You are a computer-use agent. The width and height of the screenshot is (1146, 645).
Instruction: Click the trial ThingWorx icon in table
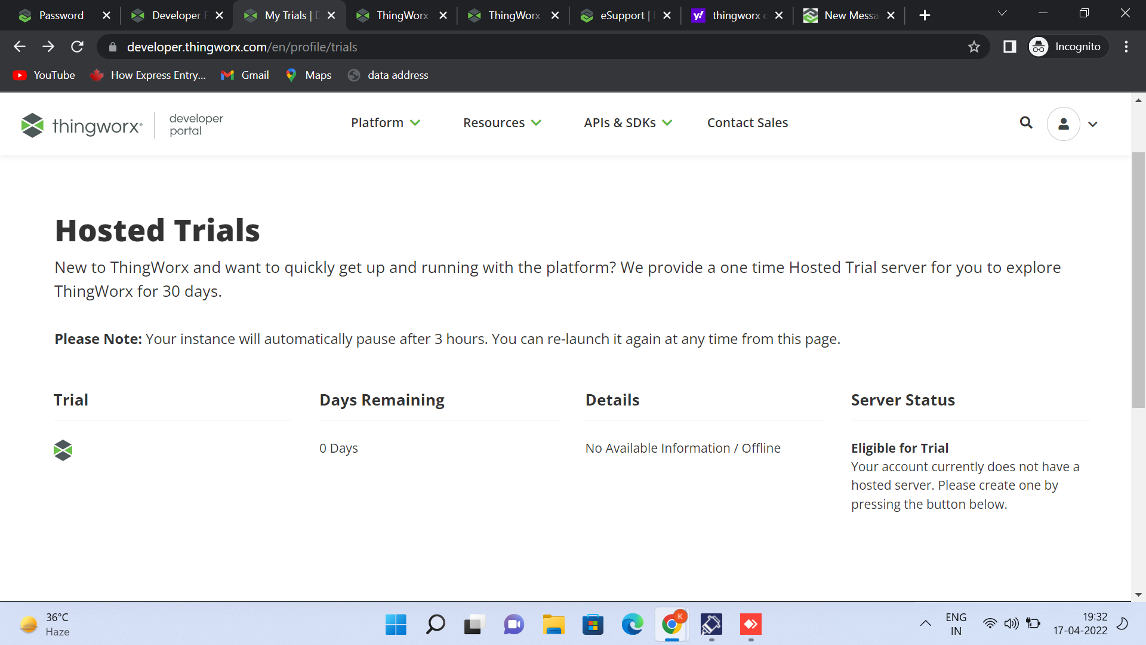pos(63,450)
